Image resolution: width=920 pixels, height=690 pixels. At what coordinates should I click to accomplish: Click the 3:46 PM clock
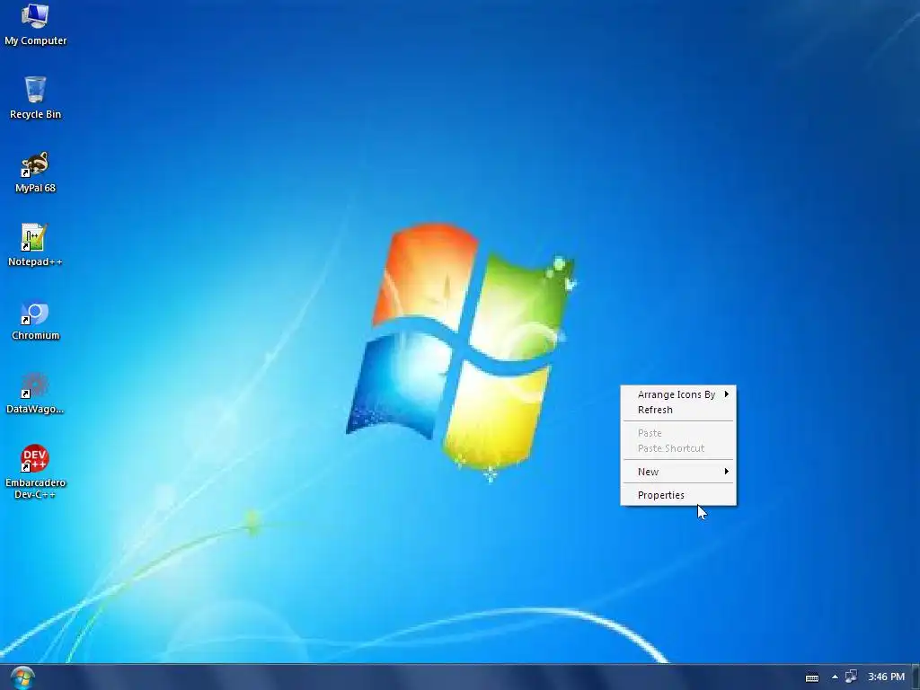coord(886,677)
